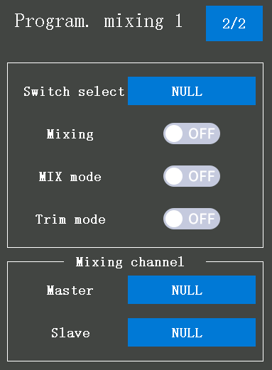The image size is (272, 370).
Task: Click the Mixing label text
Action: (x=70, y=134)
